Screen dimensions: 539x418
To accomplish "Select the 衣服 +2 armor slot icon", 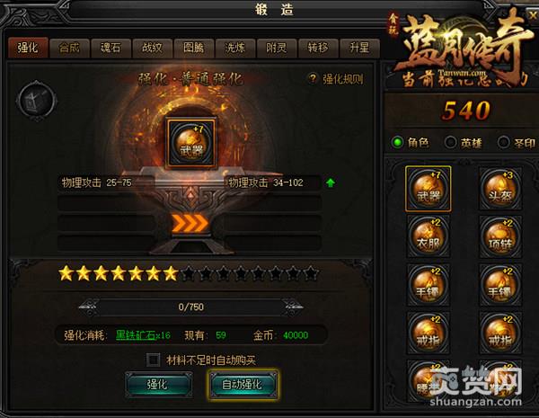I will tap(428, 236).
